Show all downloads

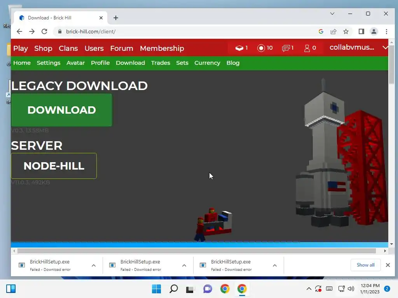click(x=365, y=265)
